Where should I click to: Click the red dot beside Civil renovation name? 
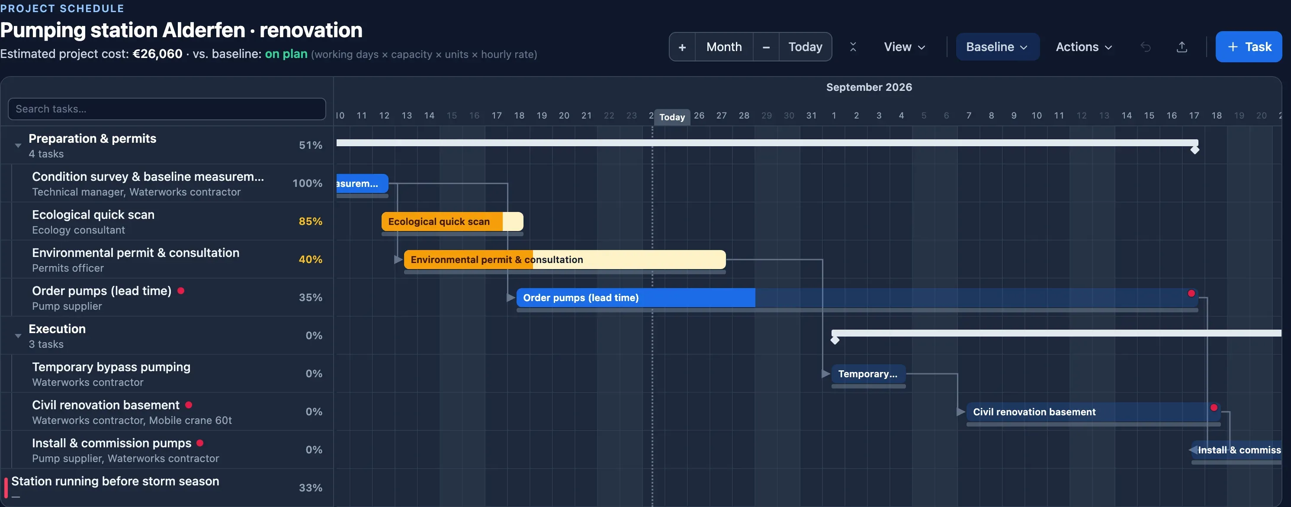(189, 405)
